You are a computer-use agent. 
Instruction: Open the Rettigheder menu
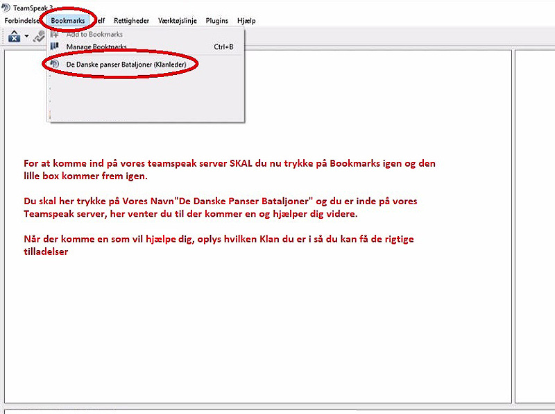point(130,21)
